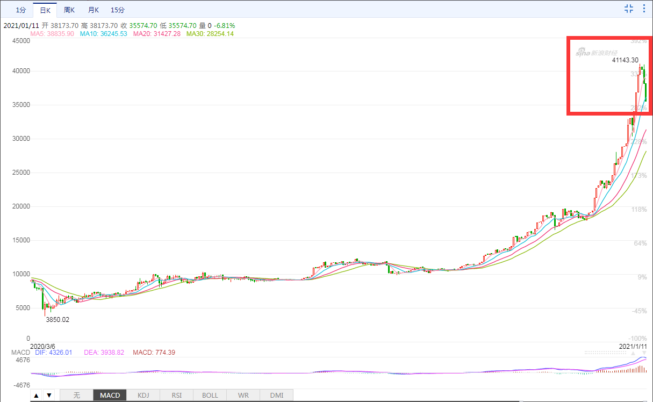Viewport: 653px width, 402px height.
Task: Click the MA5: 38835.90 label
Action: coord(52,33)
